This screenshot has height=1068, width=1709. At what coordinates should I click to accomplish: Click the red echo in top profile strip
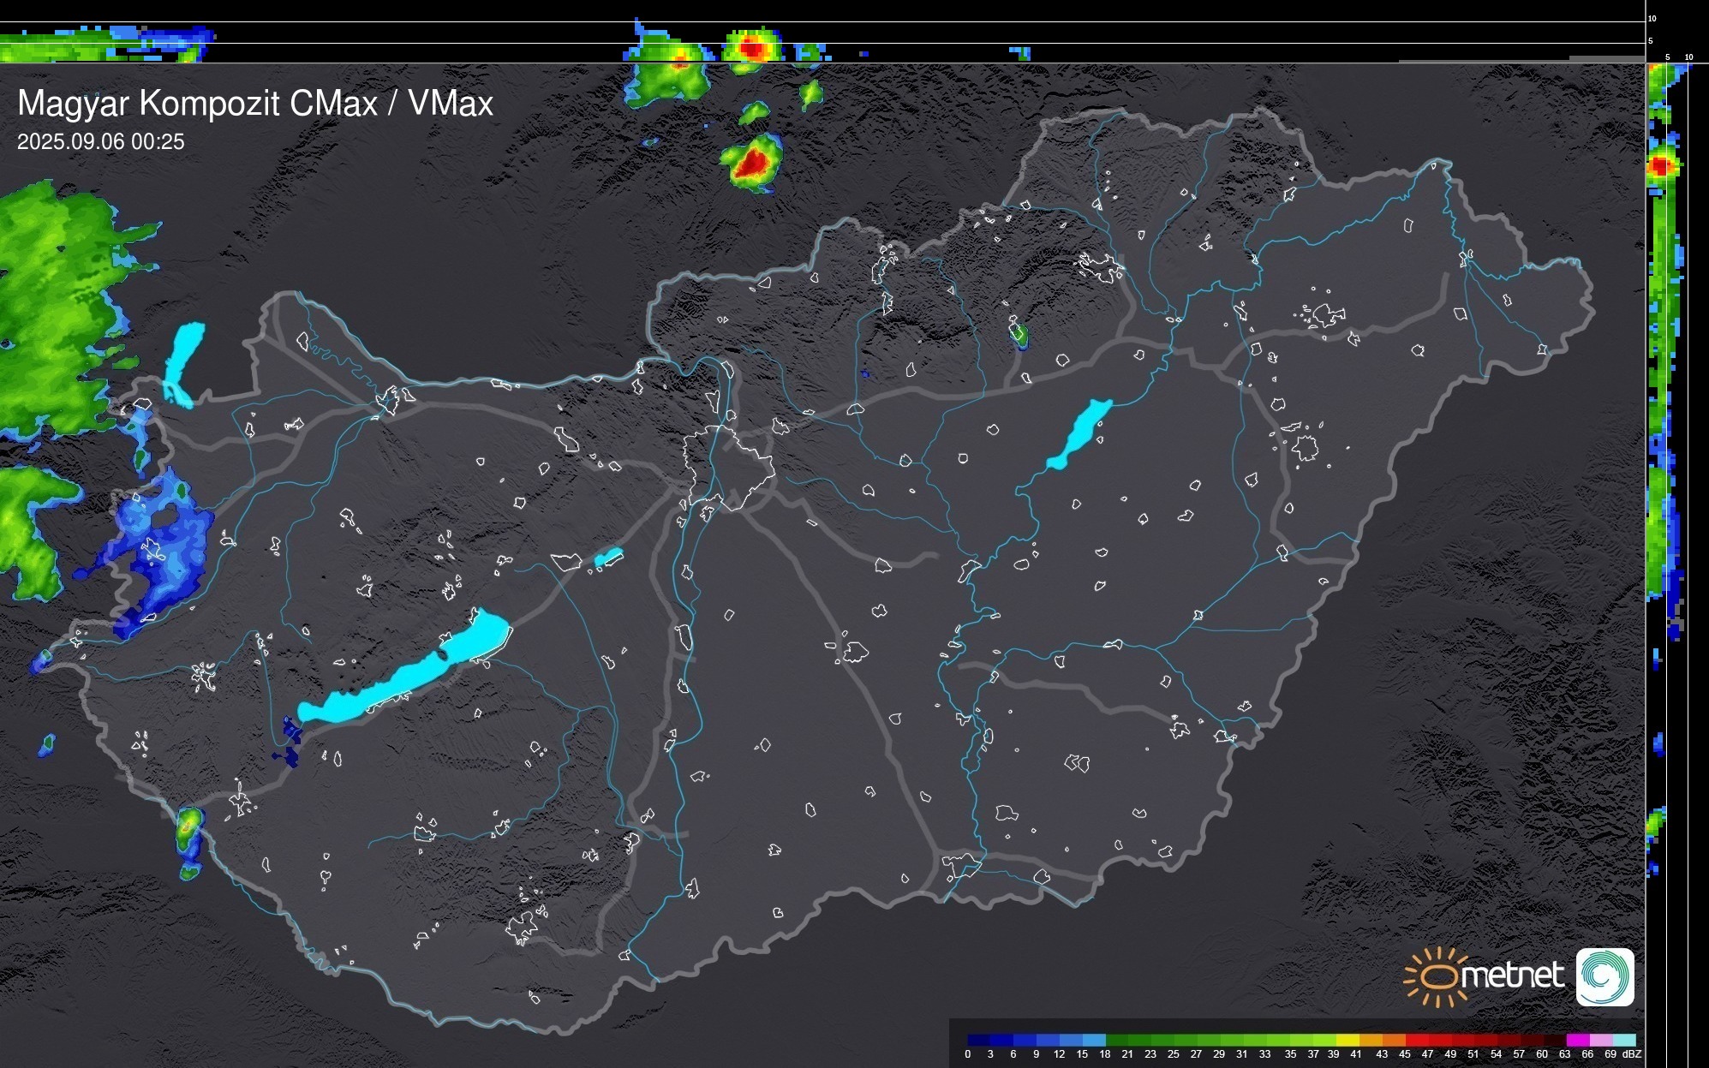click(x=752, y=48)
